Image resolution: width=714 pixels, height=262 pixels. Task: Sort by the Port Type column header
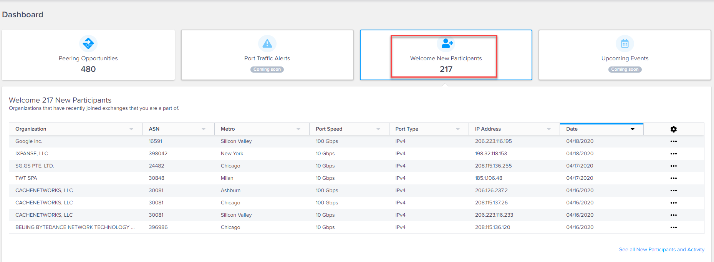[407, 129]
